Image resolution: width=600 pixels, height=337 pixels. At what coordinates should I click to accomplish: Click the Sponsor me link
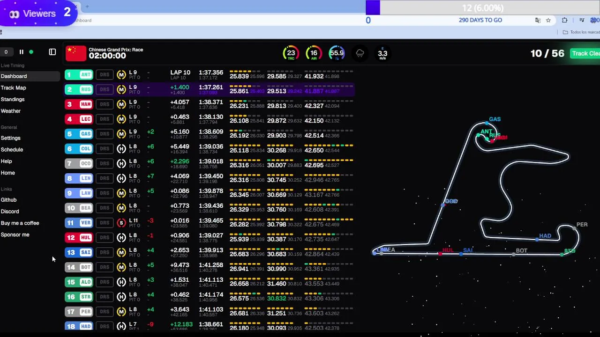tap(15, 235)
